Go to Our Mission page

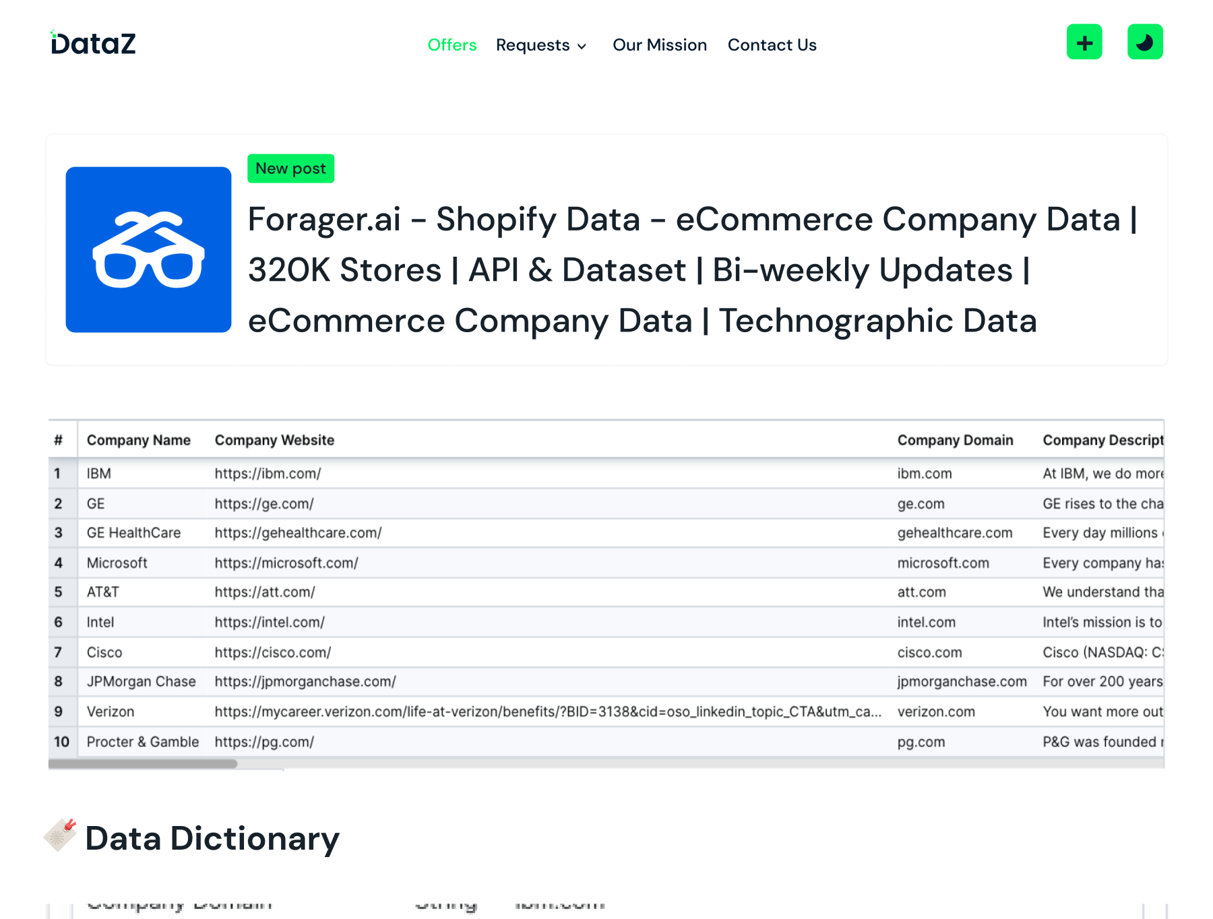coord(660,45)
